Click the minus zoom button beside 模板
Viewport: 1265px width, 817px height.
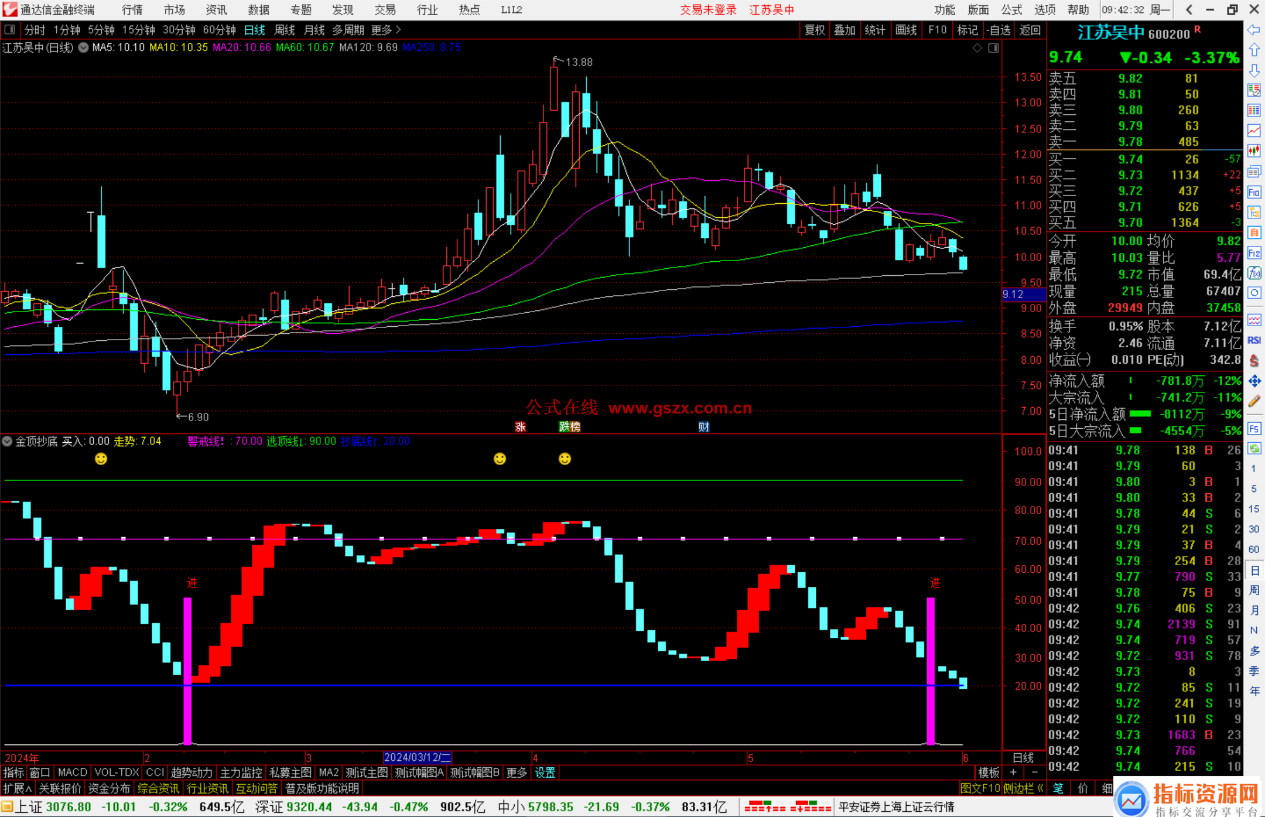(x=1034, y=772)
